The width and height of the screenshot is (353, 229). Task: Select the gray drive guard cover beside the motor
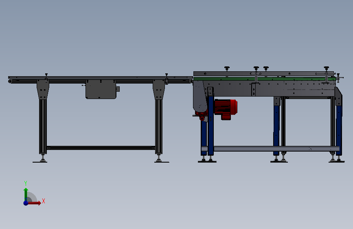coord(200,97)
